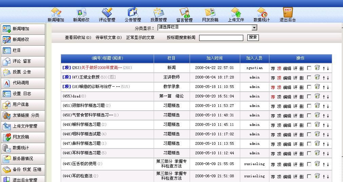The width and height of the screenshot is (343, 182).
Task: Click the sidebar icon beside 代码调用
Action: (6, 83)
